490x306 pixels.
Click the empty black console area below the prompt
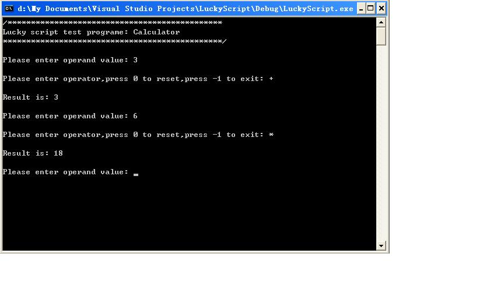click(189, 212)
